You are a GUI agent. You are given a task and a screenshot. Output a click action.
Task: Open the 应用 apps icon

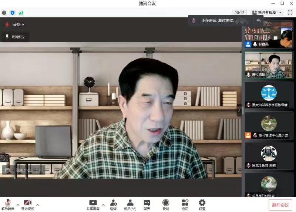(185, 204)
